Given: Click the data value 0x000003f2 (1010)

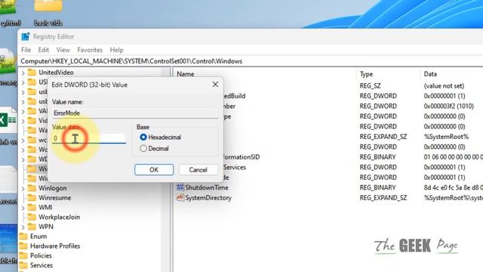Looking at the screenshot, I should point(449,106).
